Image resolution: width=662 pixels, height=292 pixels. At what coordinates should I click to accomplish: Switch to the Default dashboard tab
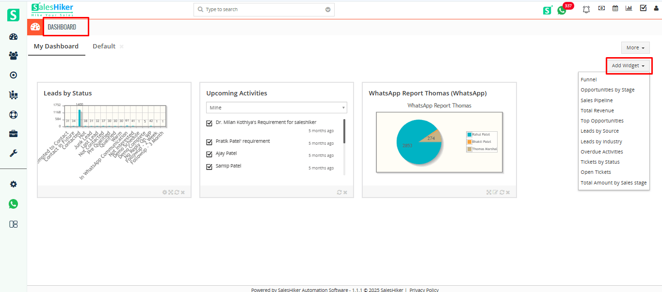[104, 46]
